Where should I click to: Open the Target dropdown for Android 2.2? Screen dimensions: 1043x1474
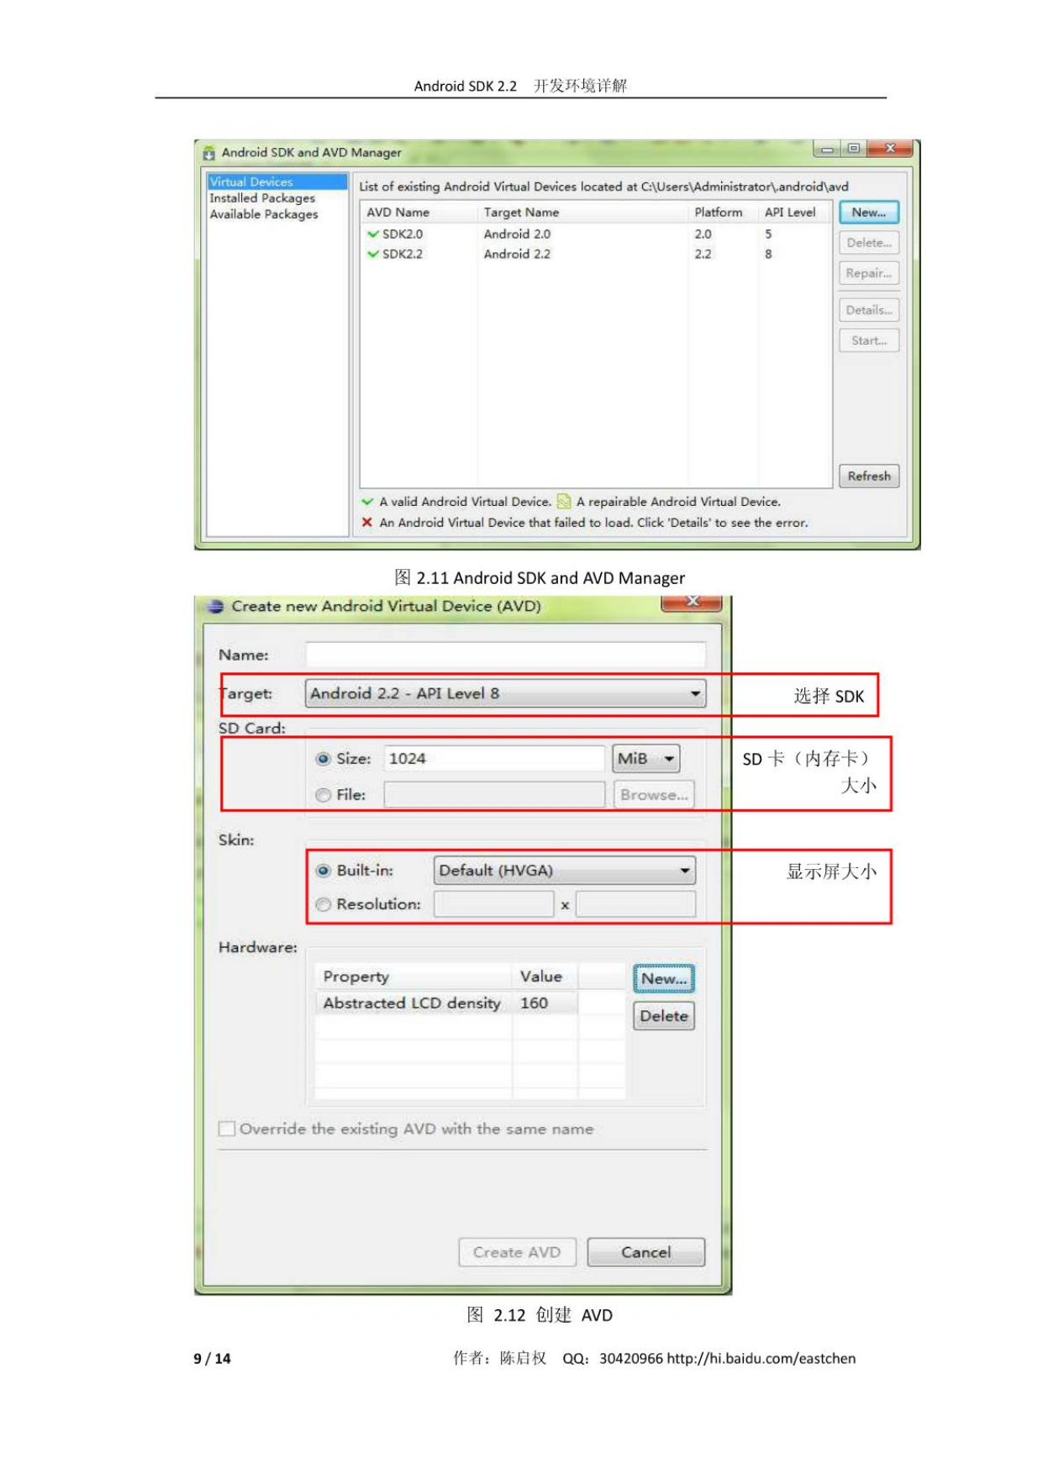(505, 693)
